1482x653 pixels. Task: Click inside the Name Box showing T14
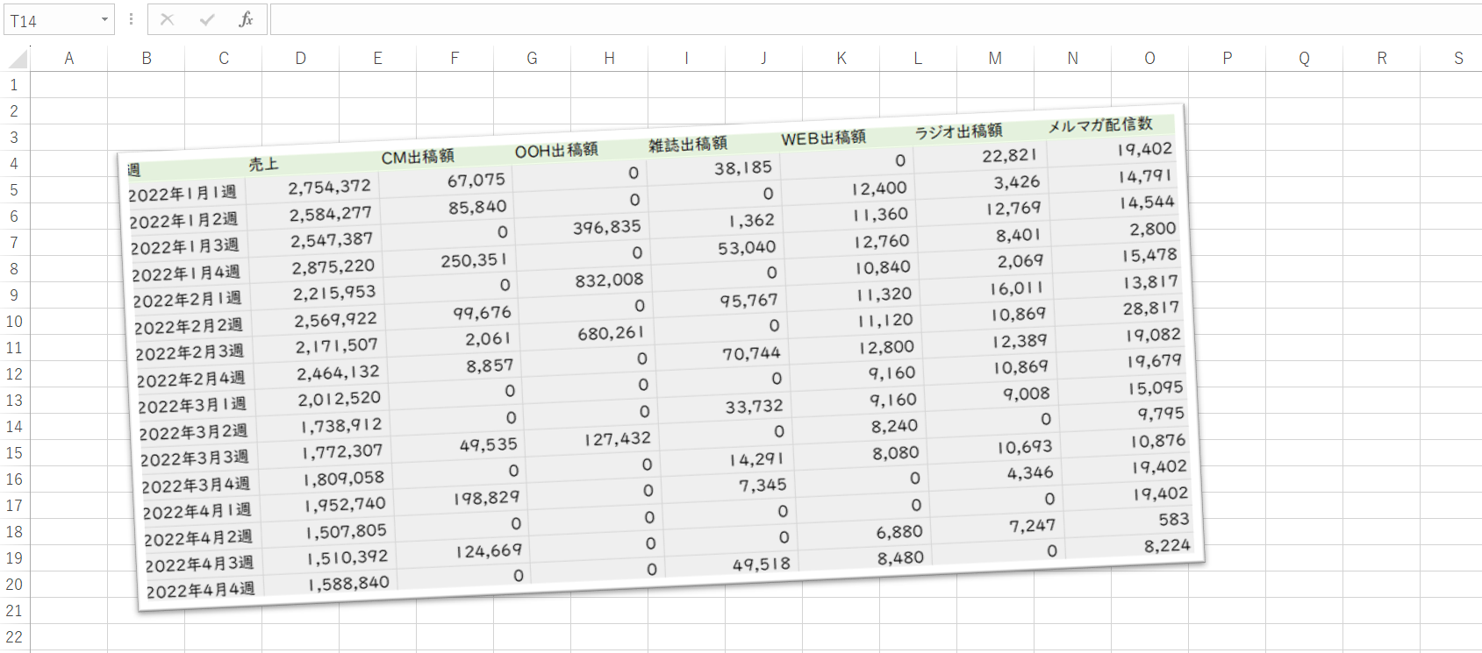[48, 20]
